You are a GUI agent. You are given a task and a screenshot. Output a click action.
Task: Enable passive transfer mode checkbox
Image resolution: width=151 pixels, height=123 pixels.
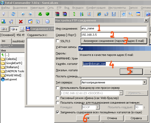pyautogui.click(x=57, y=98)
